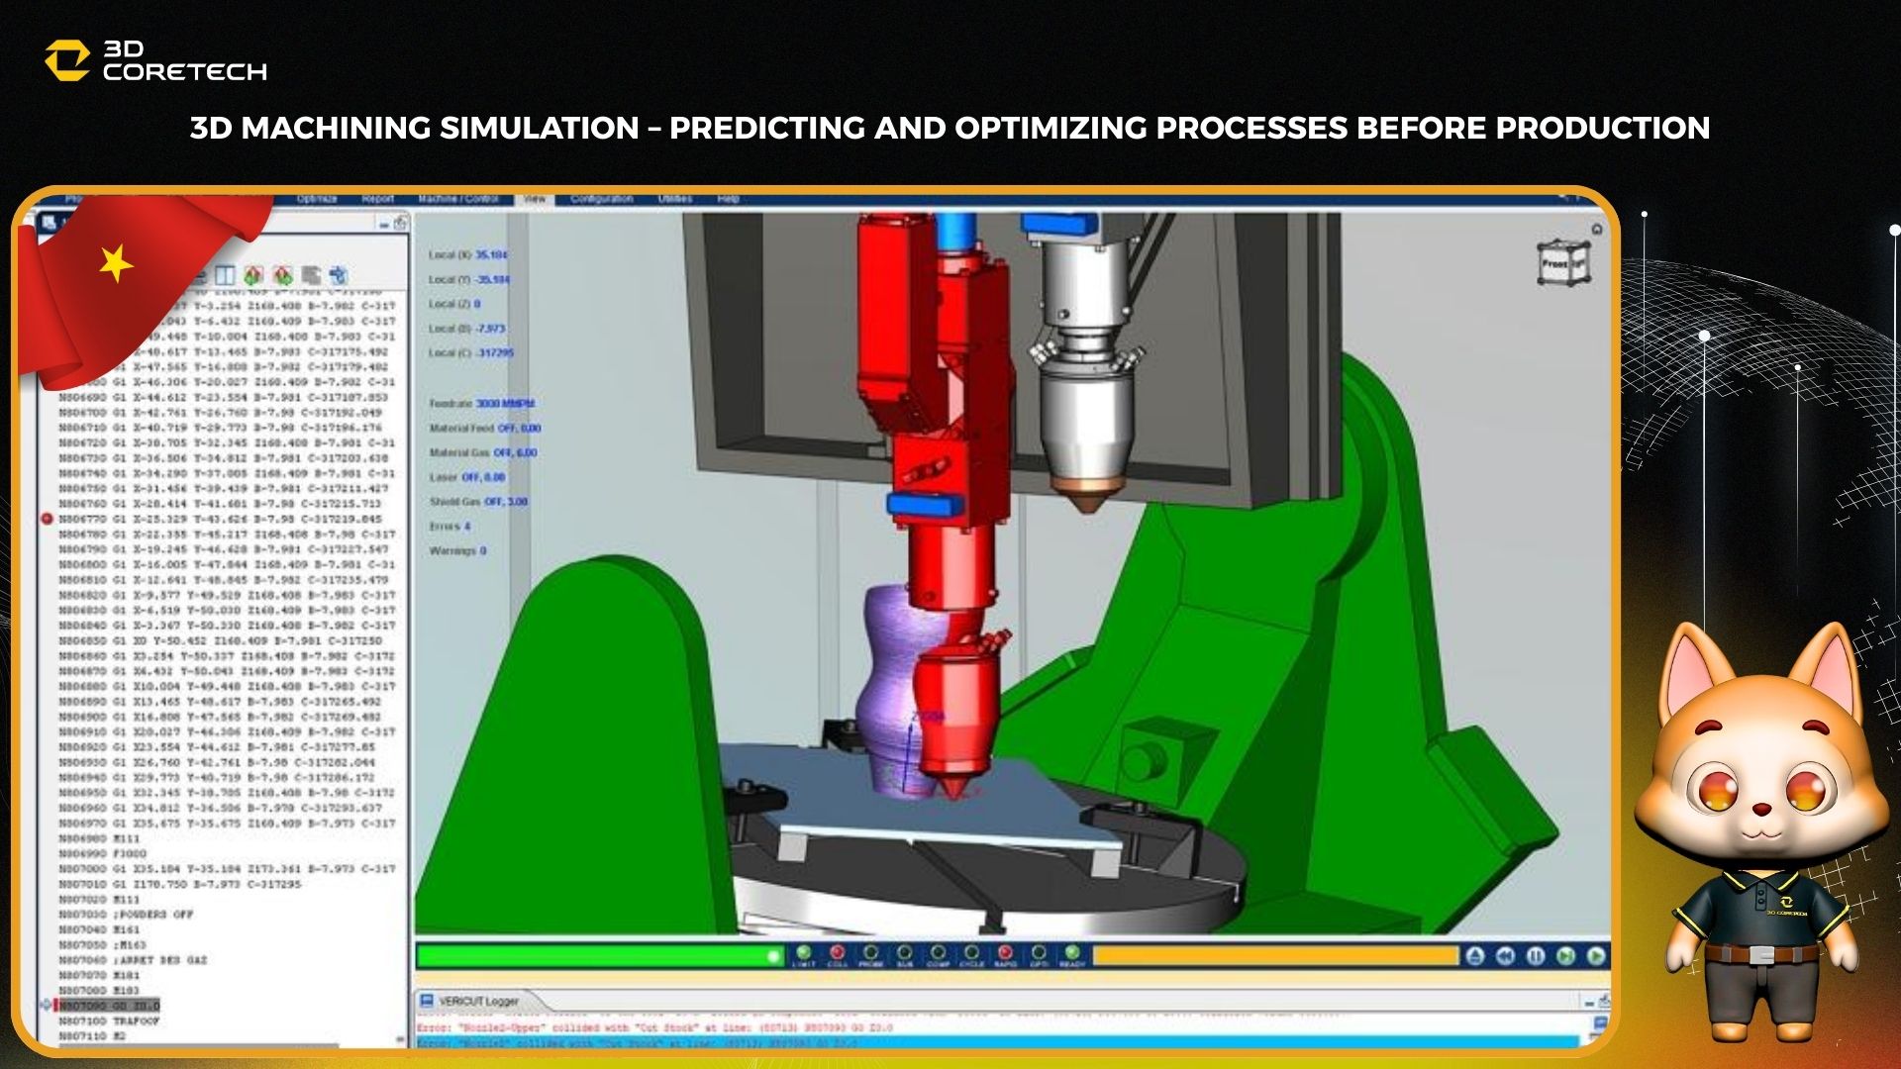
Task: Start simulation with the play button
Action: coord(1596,956)
